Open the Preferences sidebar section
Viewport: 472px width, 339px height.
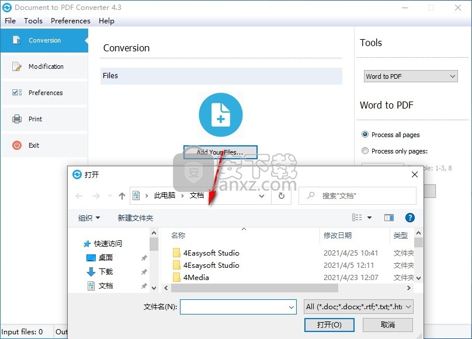tap(44, 93)
